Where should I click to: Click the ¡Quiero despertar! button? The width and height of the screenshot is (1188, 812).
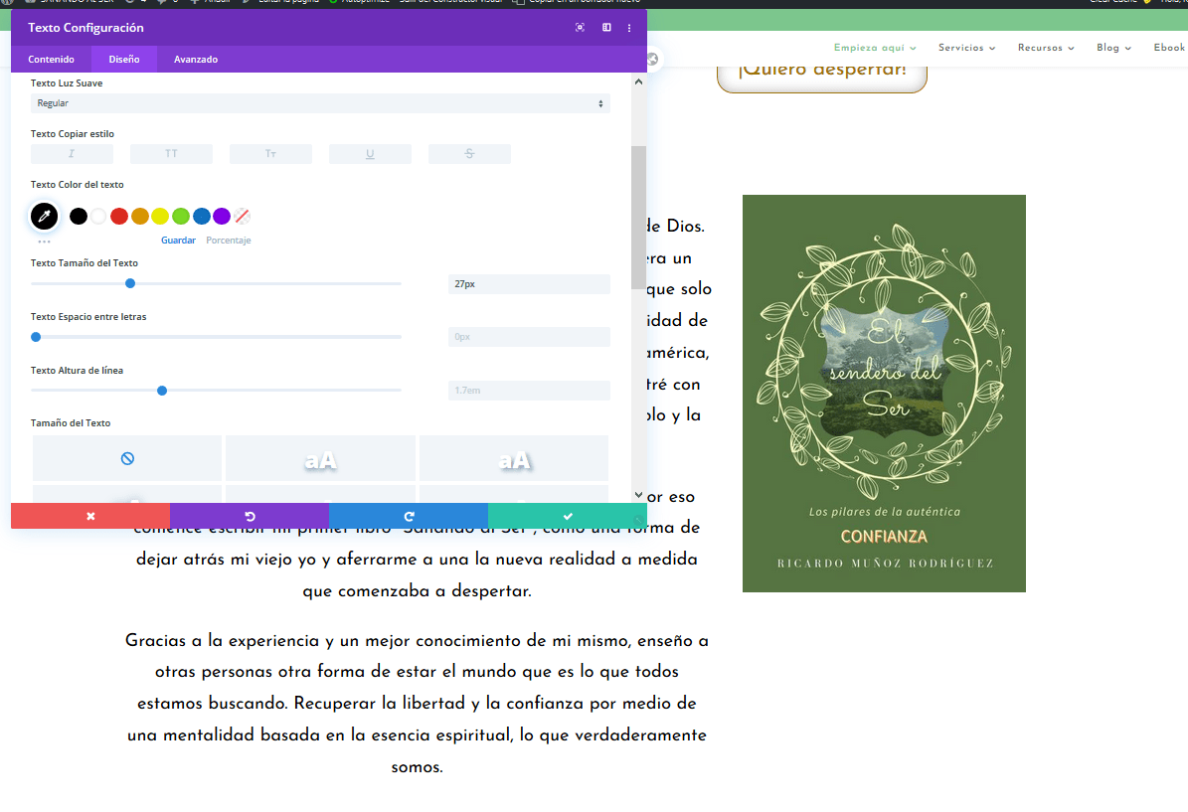click(822, 74)
